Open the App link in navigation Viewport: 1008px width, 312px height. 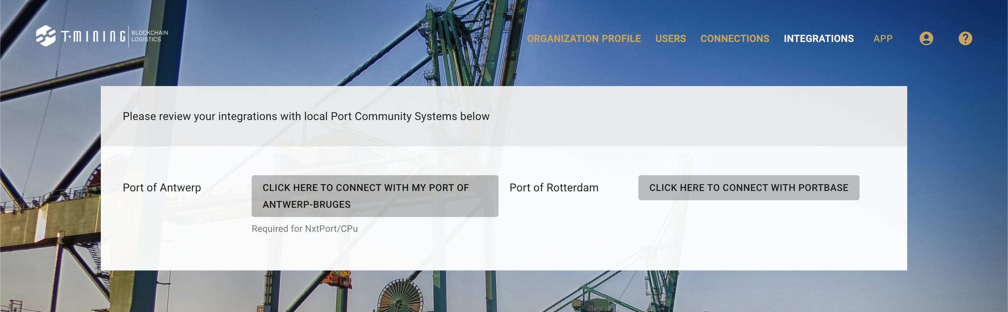tap(883, 38)
